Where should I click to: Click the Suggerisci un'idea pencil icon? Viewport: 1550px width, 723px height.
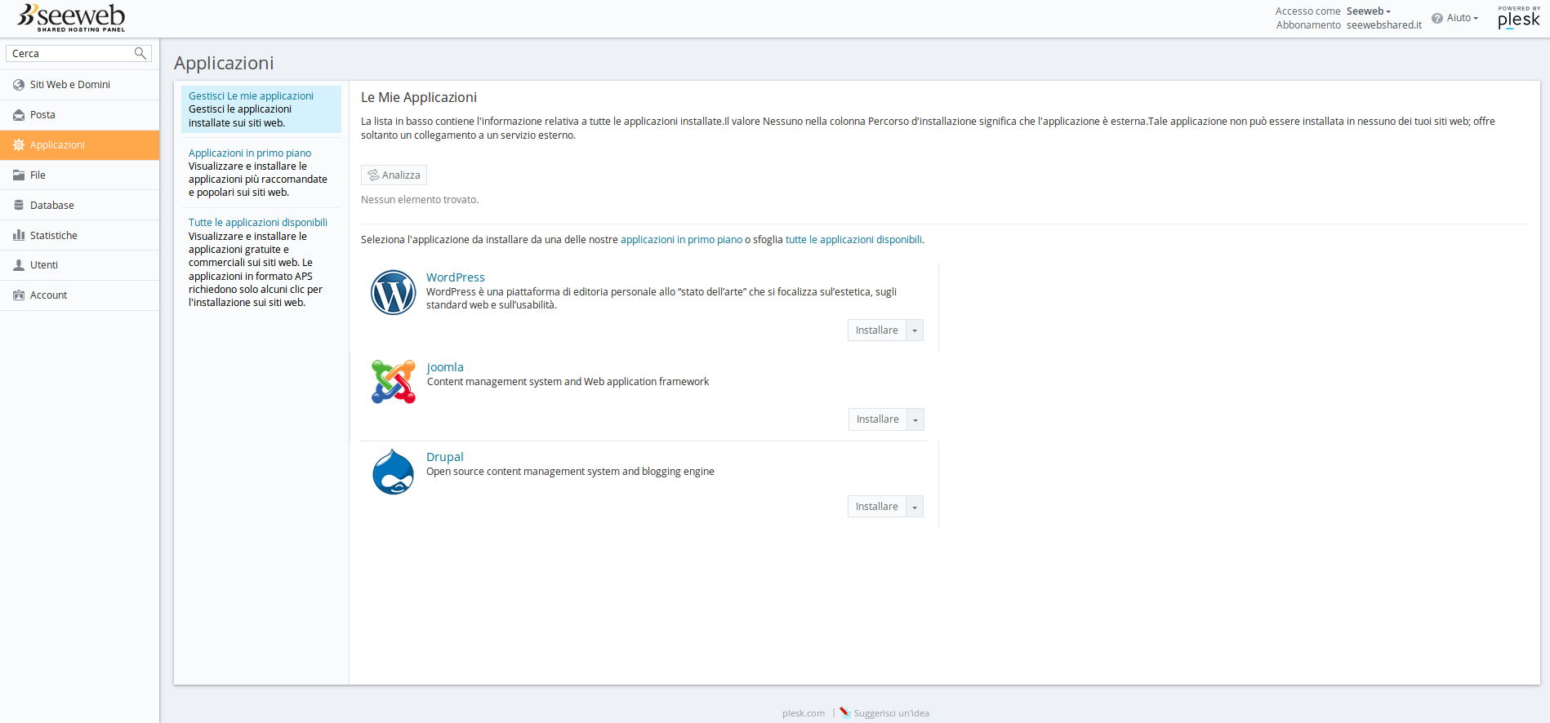coord(845,712)
